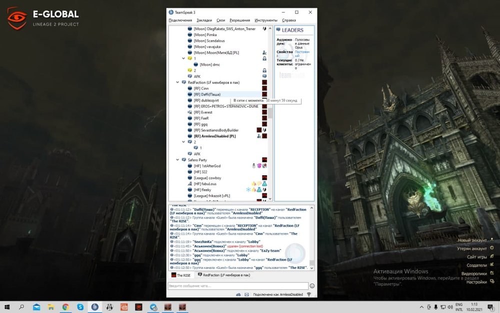Open Google Chrome from the taskbar
Screen dimensions: 500x313
coord(65,306)
